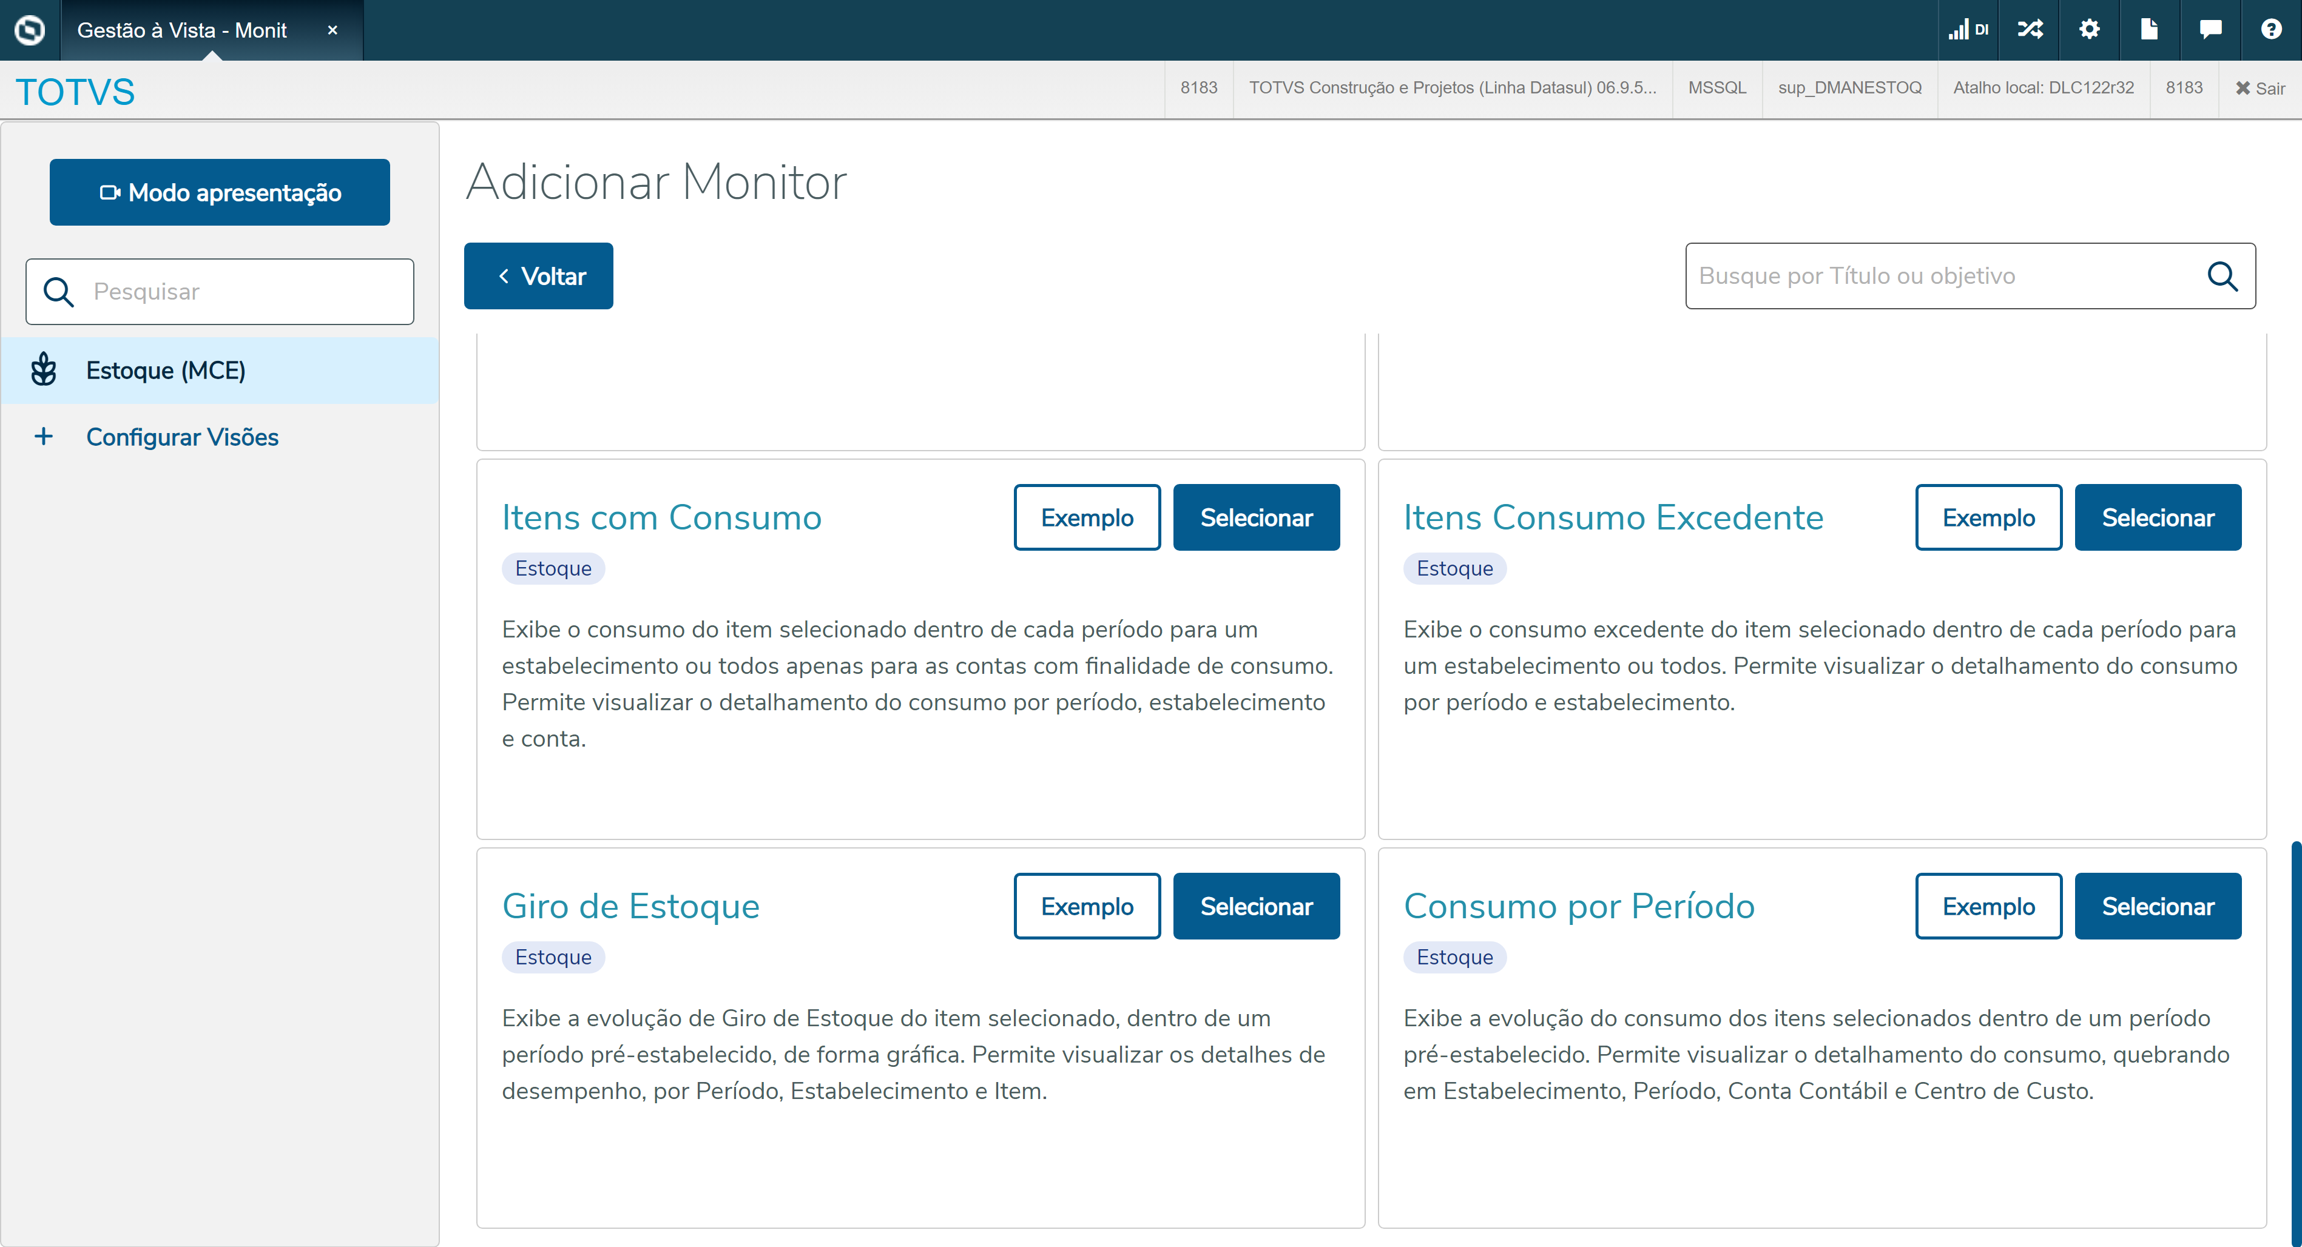The height and width of the screenshot is (1247, 2302).
Task: Click the help question mark icon
Action: [x=2270, y=30]
